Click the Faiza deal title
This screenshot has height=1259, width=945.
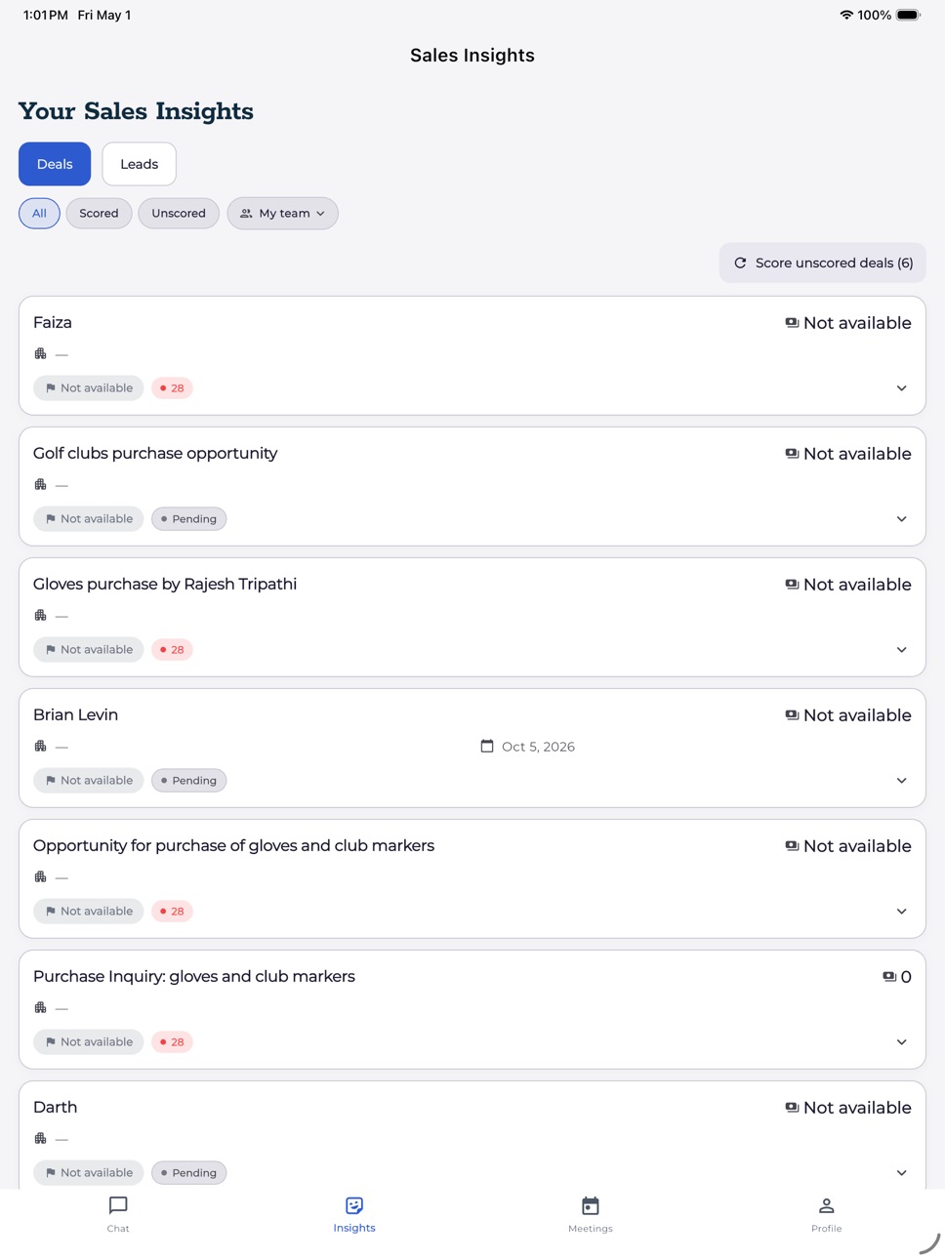pos(53,323)
